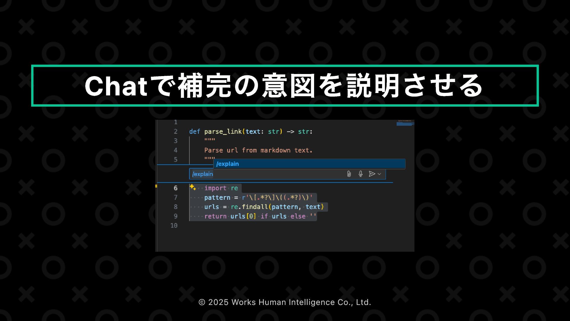Click the regex pattern assignment line
This screenshot has width=570, height=321.
(258, 198)
